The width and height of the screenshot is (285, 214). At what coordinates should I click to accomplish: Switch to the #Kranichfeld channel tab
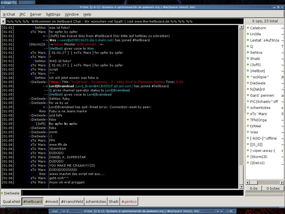tap(72, 201)
